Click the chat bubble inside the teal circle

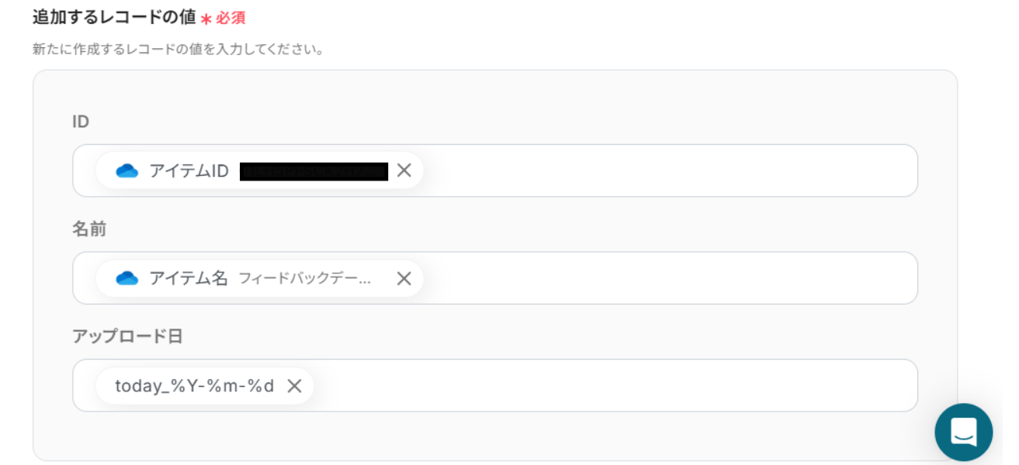(964, 432)
